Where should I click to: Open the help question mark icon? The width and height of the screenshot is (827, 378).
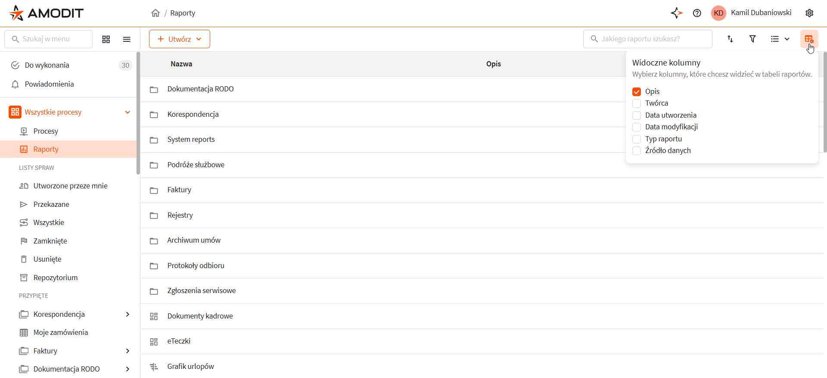697,13
